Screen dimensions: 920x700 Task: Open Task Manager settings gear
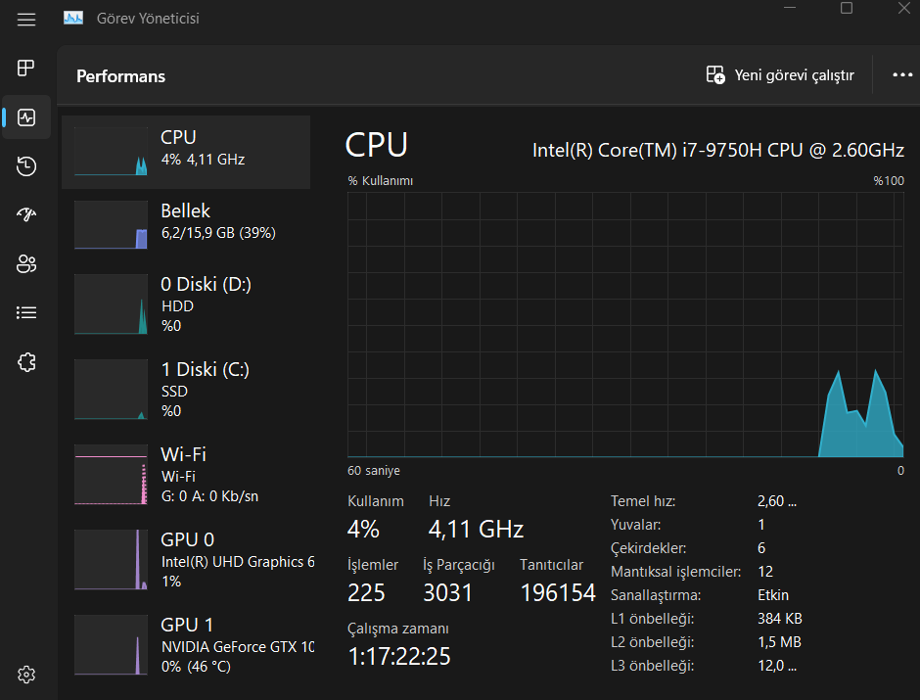coord(26,675)
